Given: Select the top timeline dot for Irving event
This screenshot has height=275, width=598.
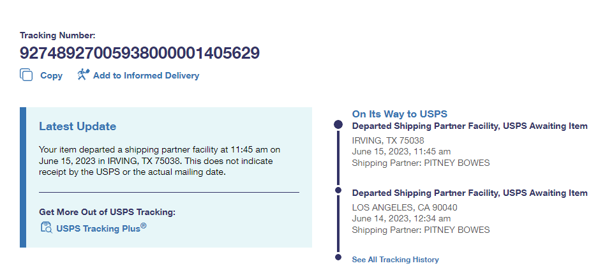Looking at the screenshot, I should tap(338, 125).
